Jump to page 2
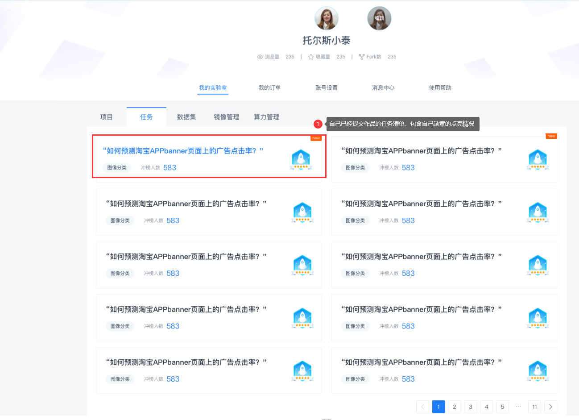579x420 pixels. click(455, 407)
